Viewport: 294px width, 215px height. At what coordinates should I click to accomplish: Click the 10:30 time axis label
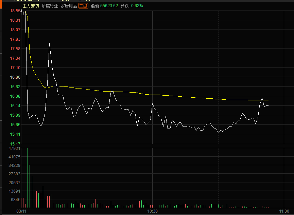point(153,211)
